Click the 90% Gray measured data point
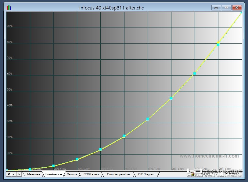The image size is (248, 182). point(218,45)
